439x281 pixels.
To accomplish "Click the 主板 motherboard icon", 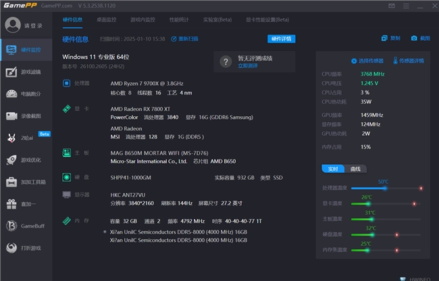I will pyautogui.click(x=67, y=153).
